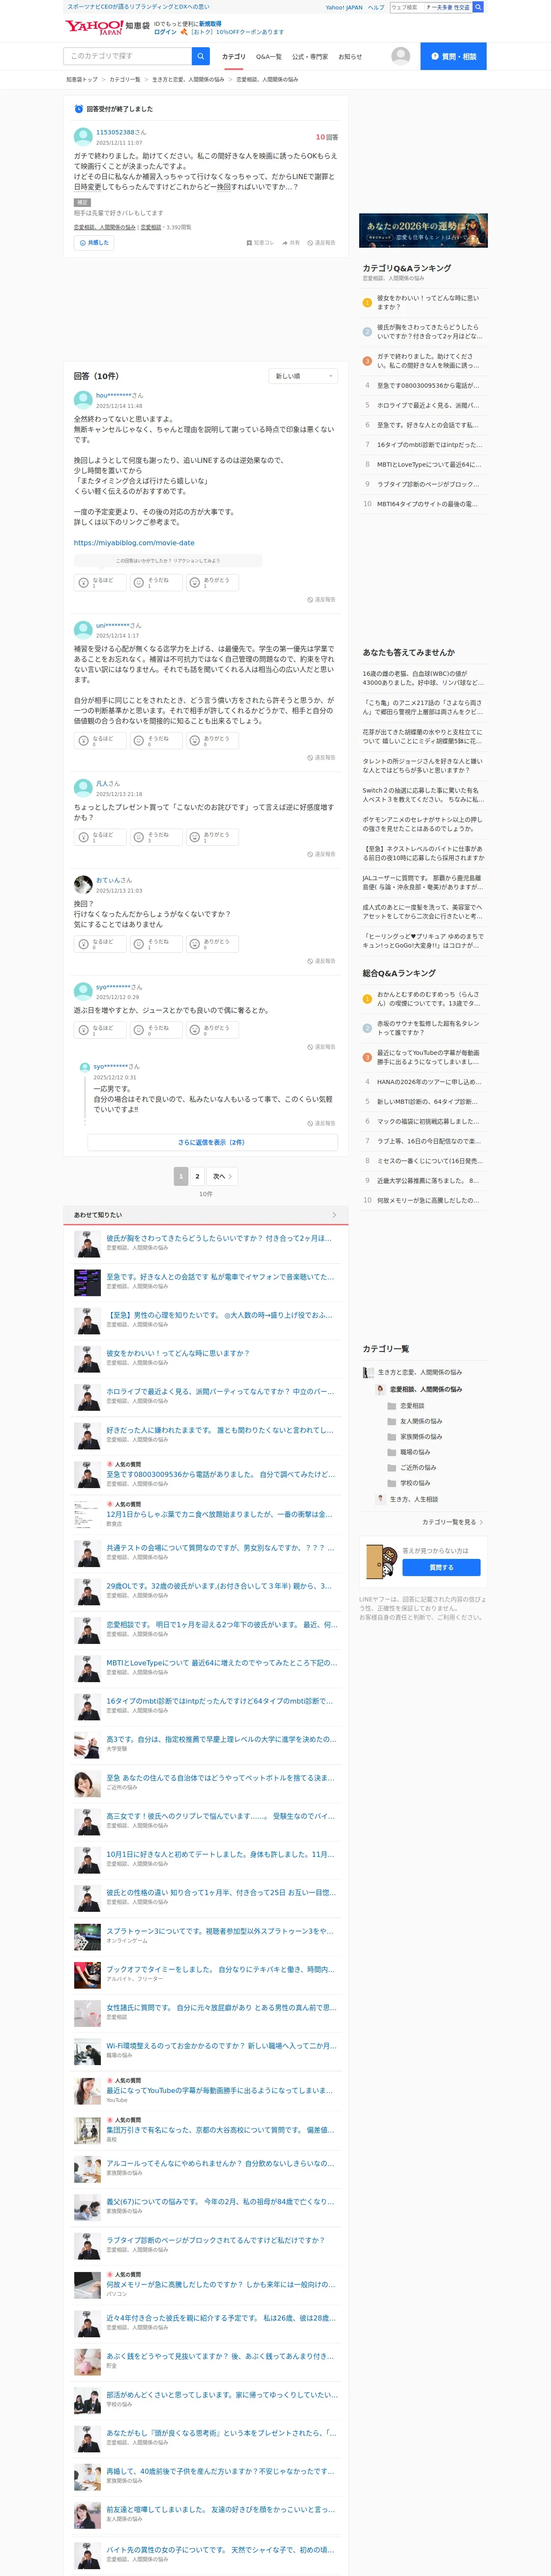551x2576 pixels.
Task: Click the ログイン link
Action: [x=165, y=32]
